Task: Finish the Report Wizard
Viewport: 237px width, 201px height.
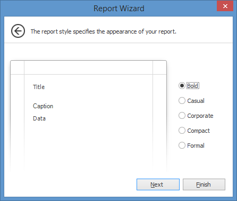Action: click(x=204, y=184)
